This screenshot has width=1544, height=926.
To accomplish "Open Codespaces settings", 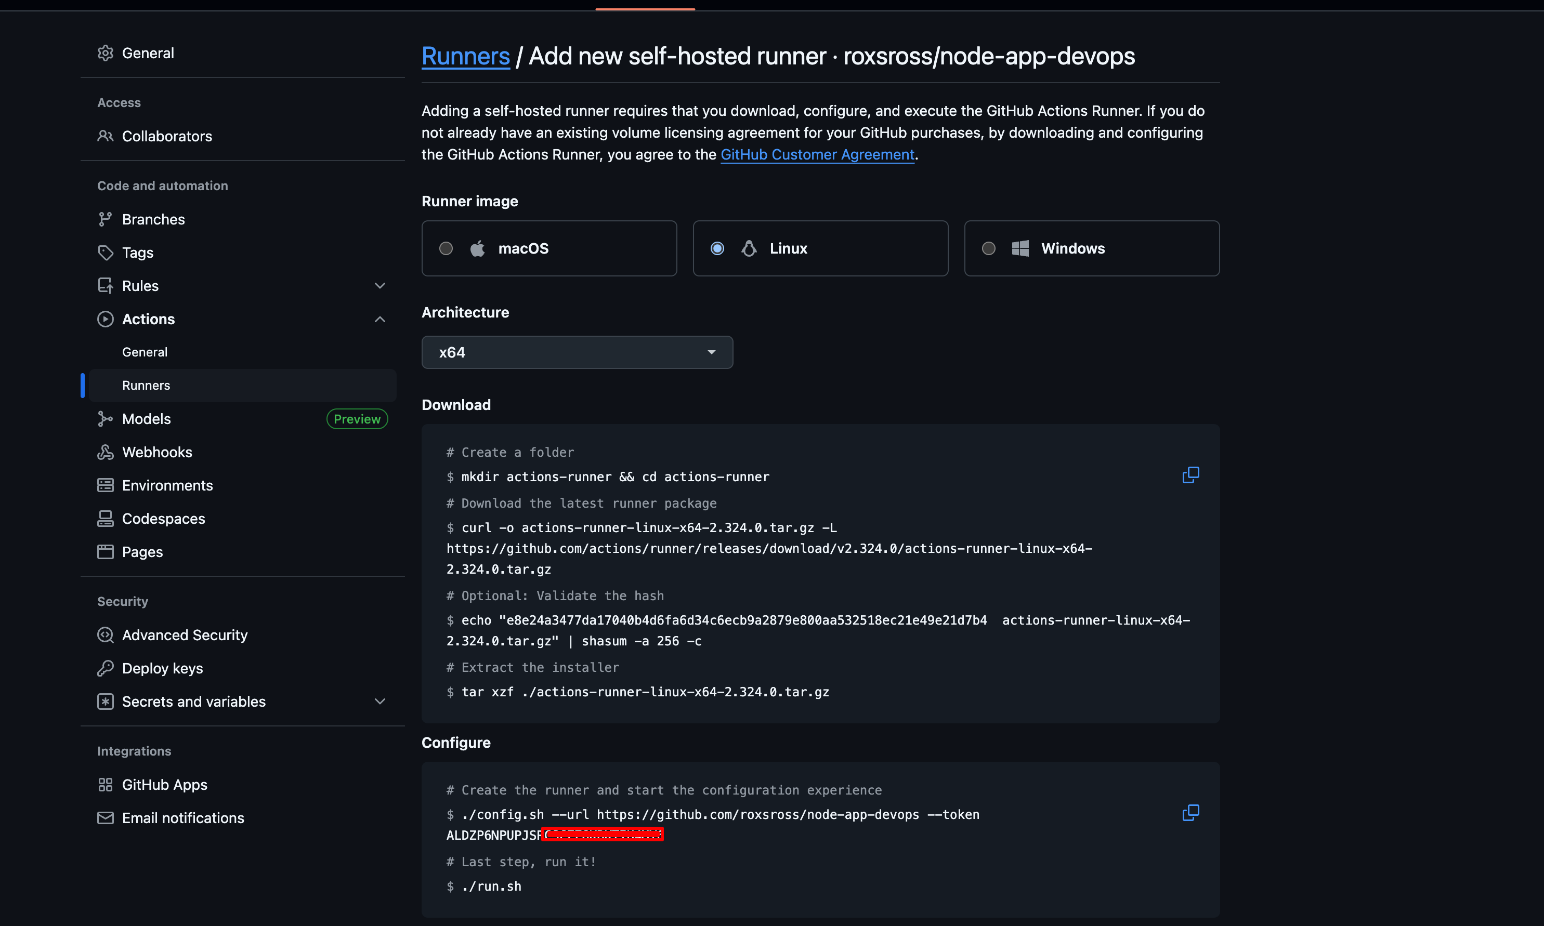I will (242, 519).
